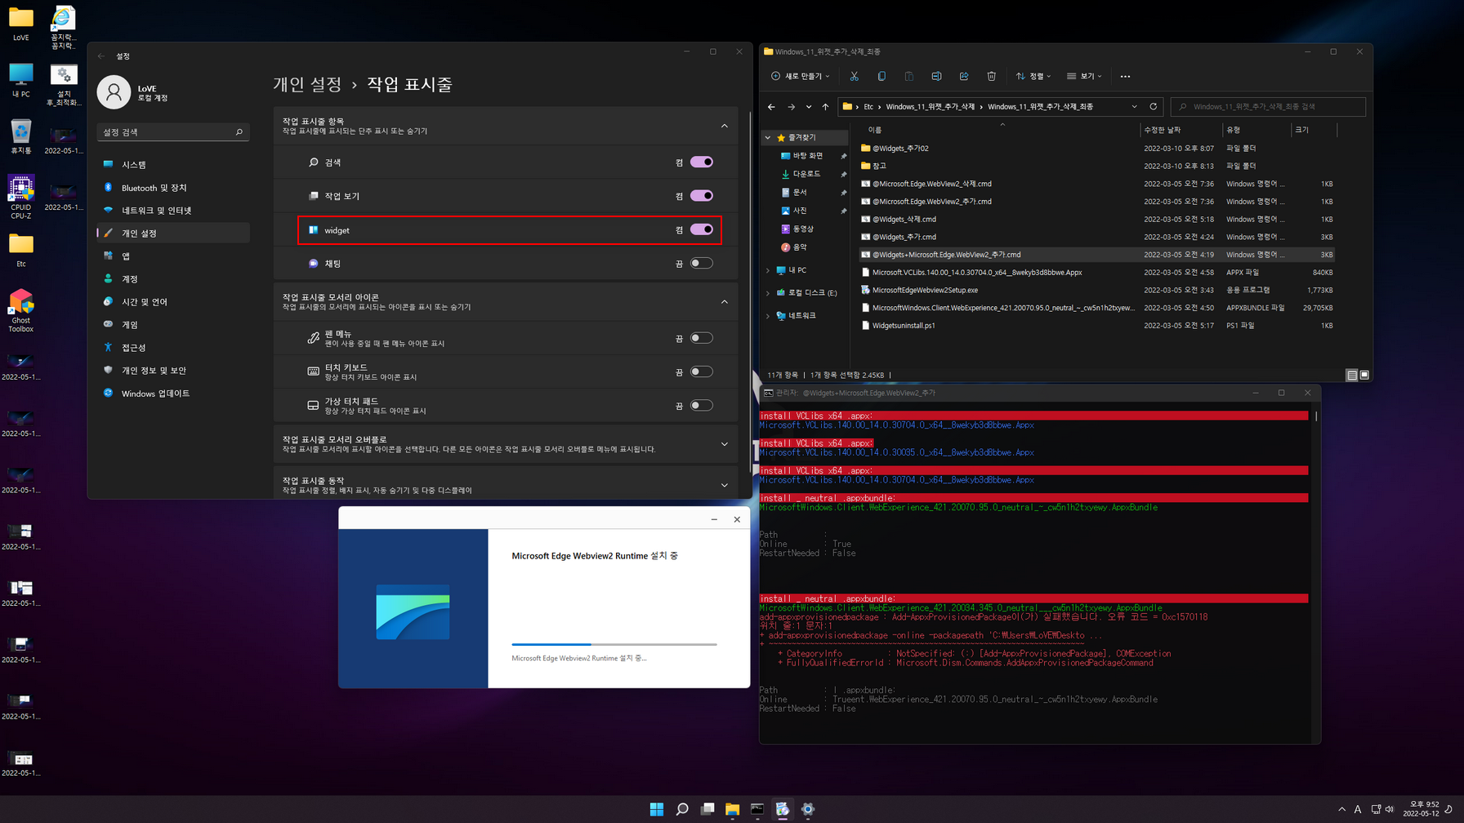Switch Explorer to large icons view
Screen dimensions: 1464x823
pyautogui.click(x=1364, y=375)
